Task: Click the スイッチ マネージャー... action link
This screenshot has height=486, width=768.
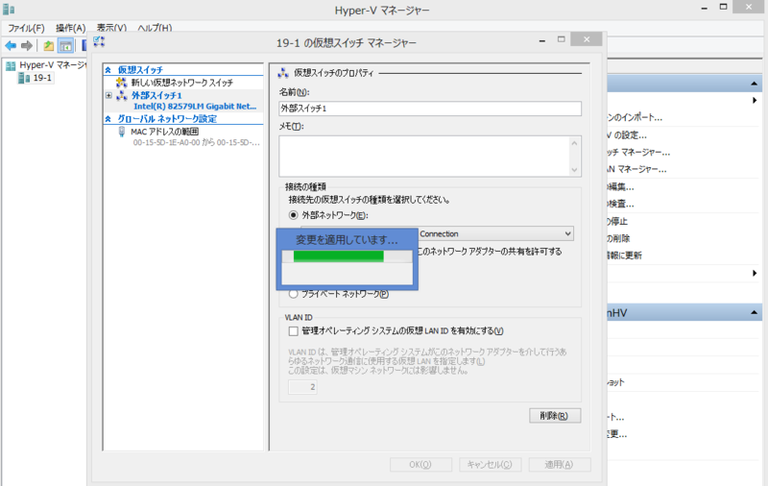Action: pos(638,153)
